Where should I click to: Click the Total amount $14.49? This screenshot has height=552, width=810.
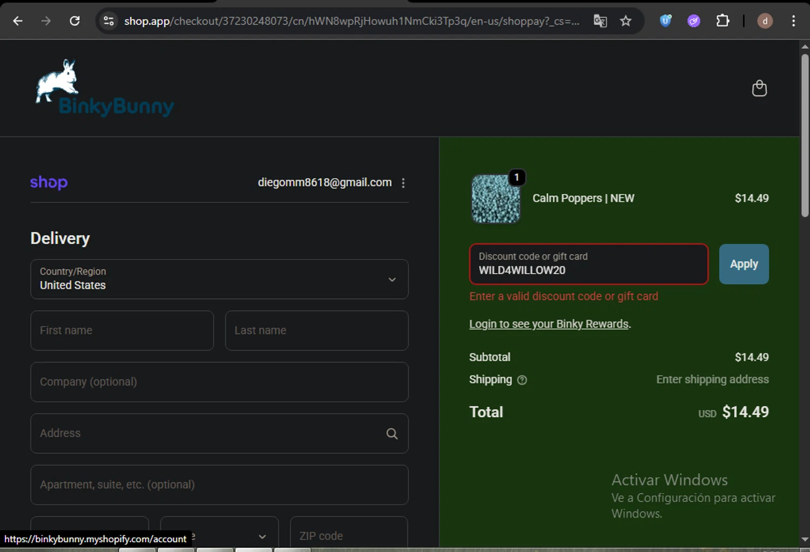745,412
